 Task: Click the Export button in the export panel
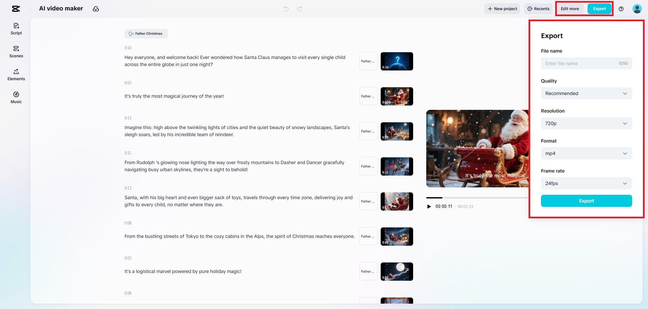(587, 201)
